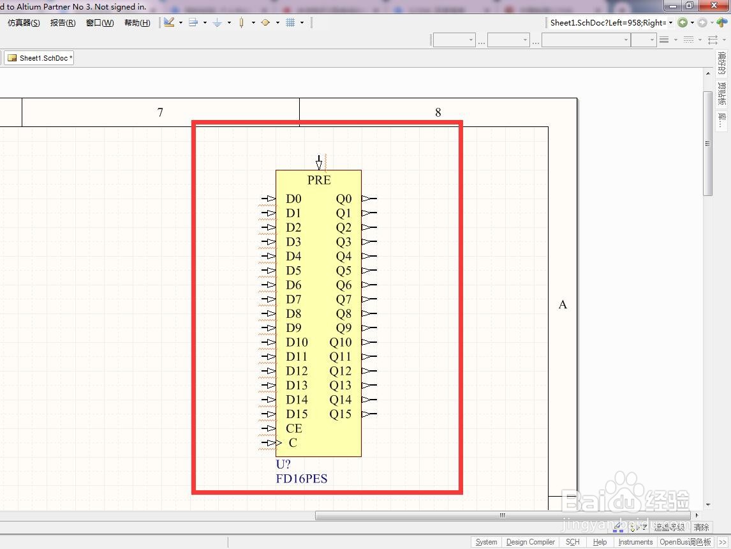The width and height of the screenshot is (731, 549).
Task: Expand the address bar history dropdown
Action: [671, 22]
